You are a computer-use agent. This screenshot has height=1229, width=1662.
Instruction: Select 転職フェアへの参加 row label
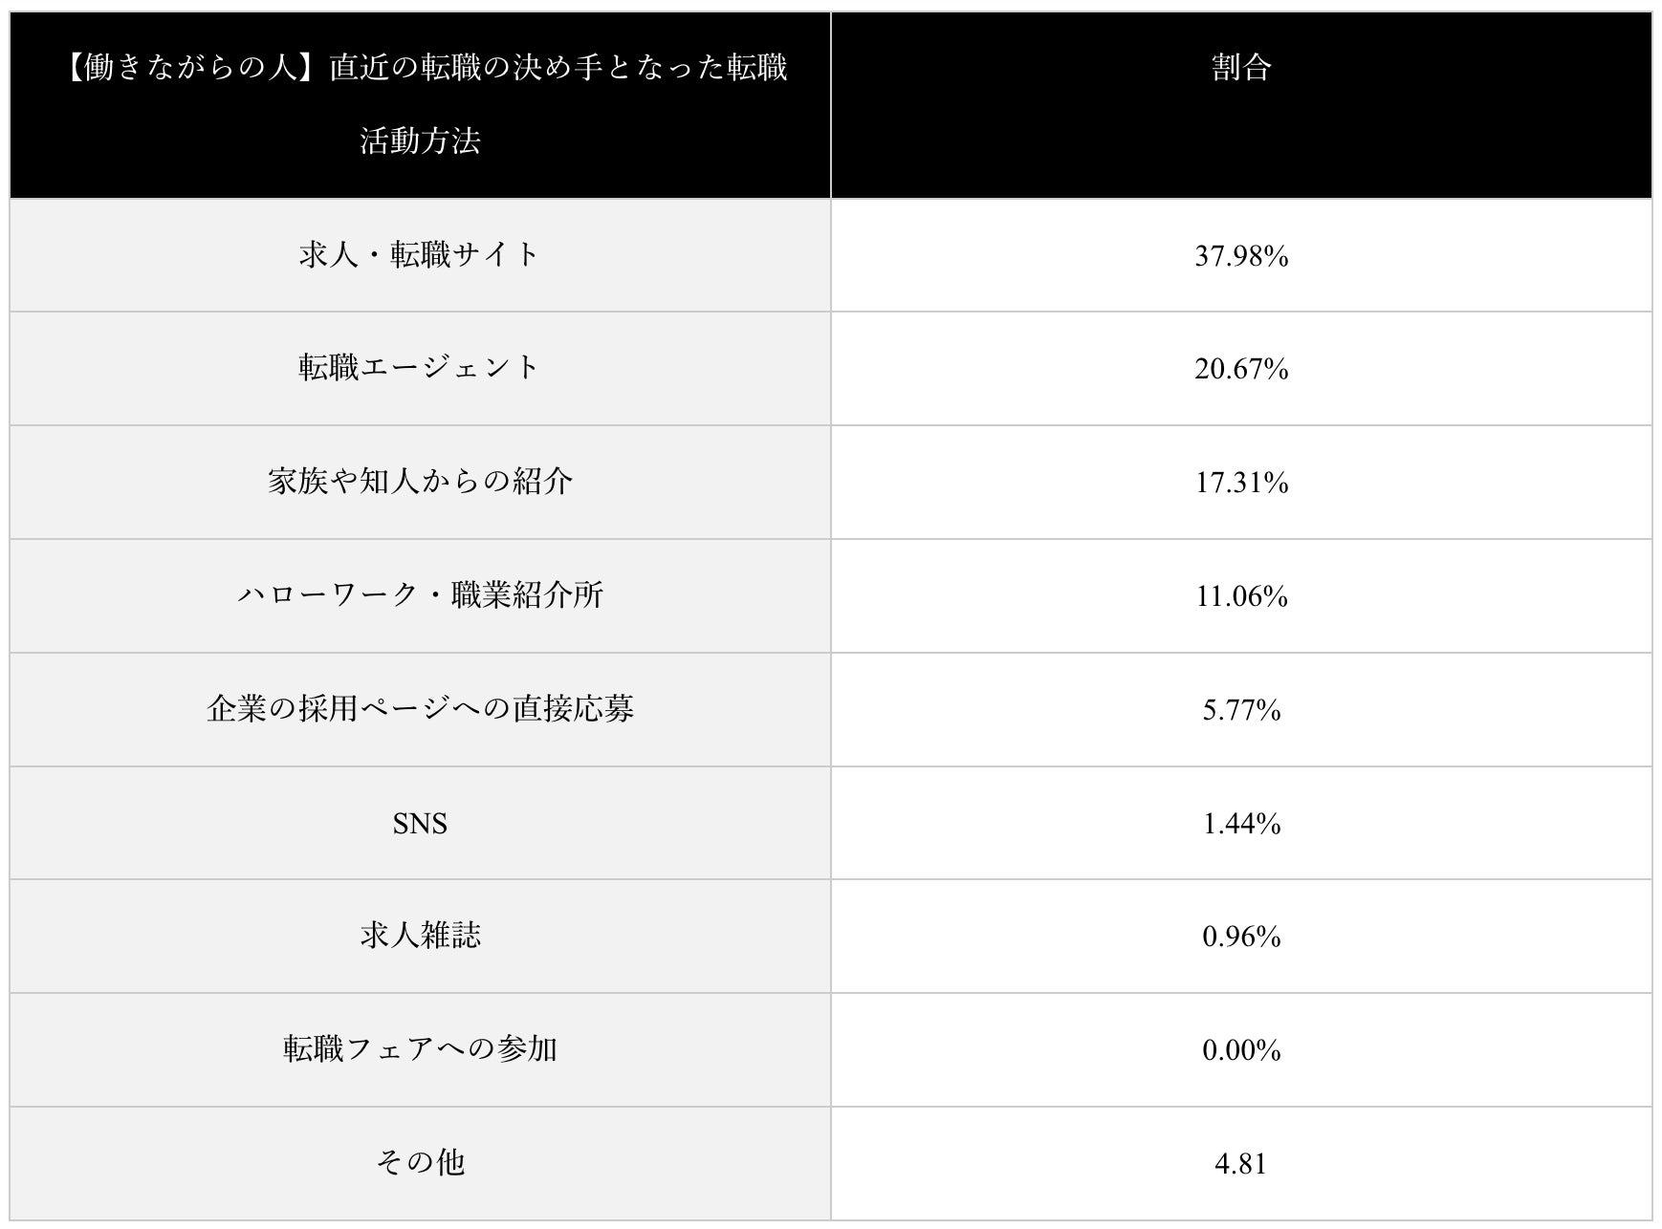click(420, 1049)
